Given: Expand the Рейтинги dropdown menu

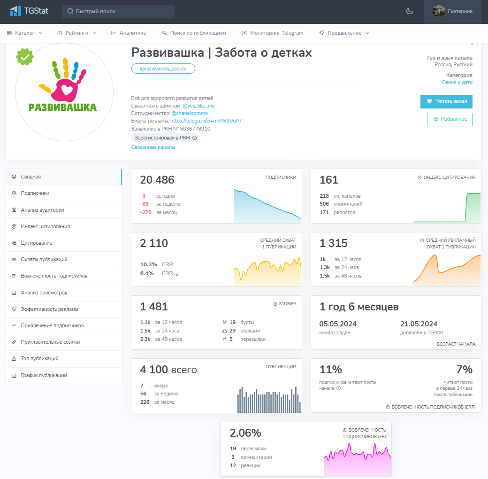Looking at the screenshot, I should [77, 33].
